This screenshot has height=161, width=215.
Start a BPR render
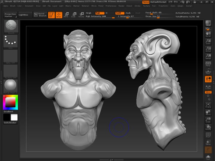click(x=208, y=23)
